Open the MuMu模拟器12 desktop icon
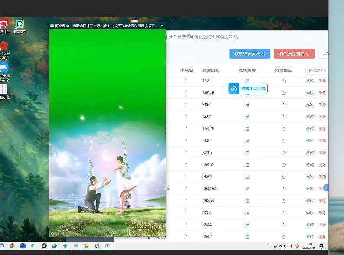Image resolution: width=344 pixels, height=255 pixels. click(4, 72)
